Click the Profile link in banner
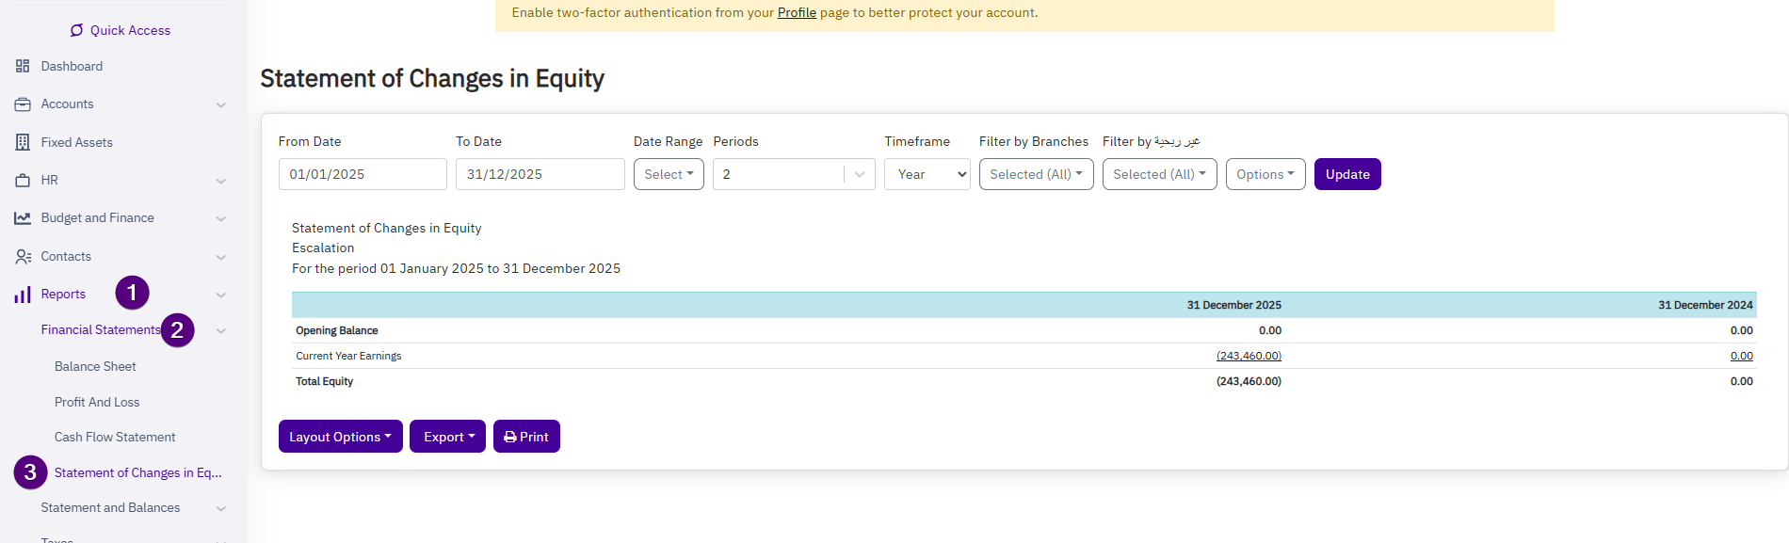The image size is (1789, 543). click(797, 12)
